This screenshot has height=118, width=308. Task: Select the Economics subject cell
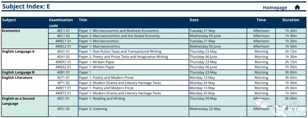(x=25, y=39)
